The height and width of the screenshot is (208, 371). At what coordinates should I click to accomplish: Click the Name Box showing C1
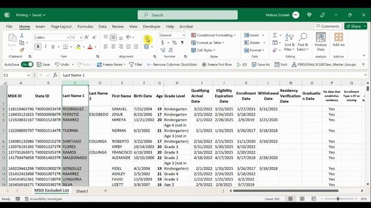click(x=17, y=75)
